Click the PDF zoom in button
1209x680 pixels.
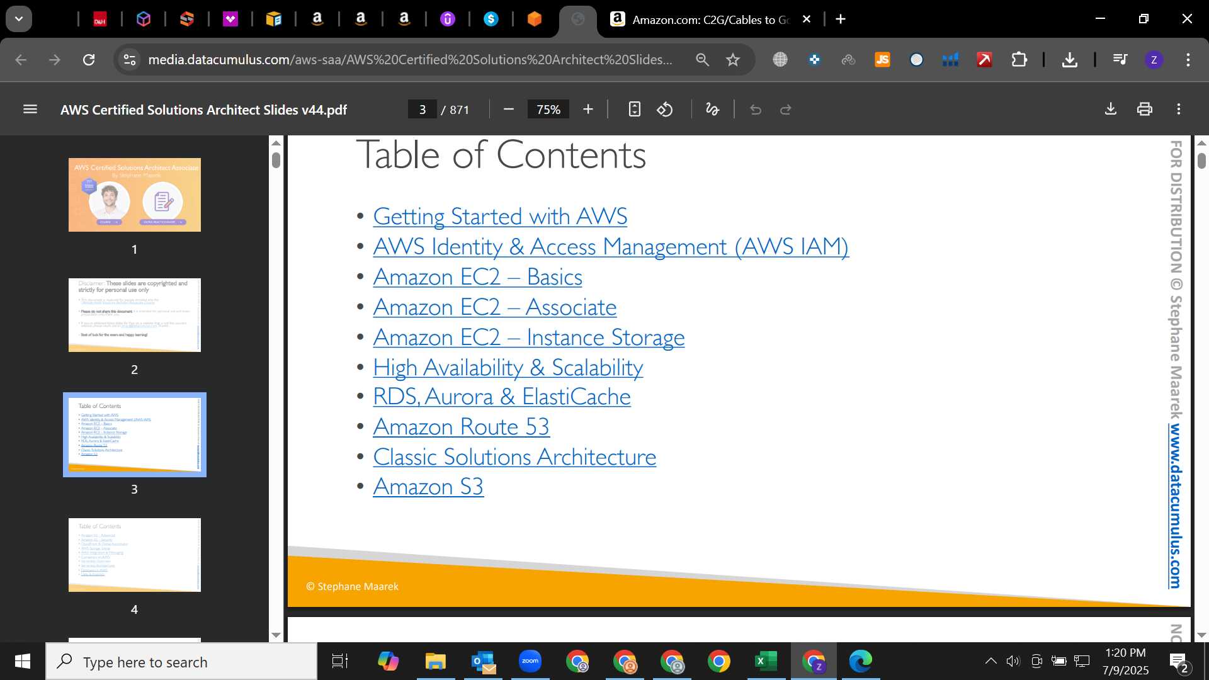(x=588, y=110)
